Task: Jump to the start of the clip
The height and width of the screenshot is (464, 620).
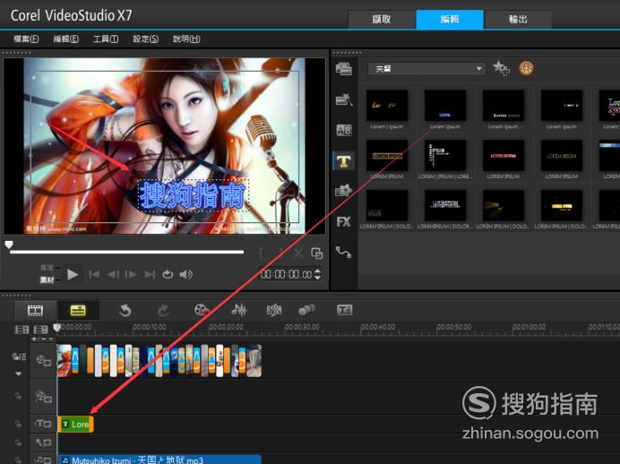Action: pos(94,274)
